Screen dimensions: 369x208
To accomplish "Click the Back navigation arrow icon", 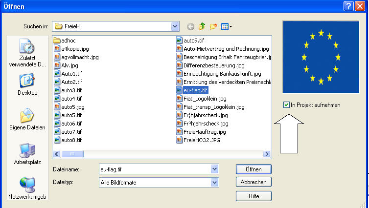I will click(x=191, y=27).
